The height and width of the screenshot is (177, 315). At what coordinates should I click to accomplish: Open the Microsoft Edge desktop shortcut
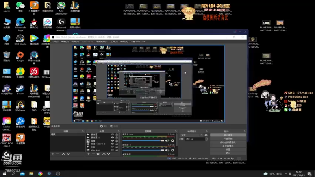tap(20, 24)
